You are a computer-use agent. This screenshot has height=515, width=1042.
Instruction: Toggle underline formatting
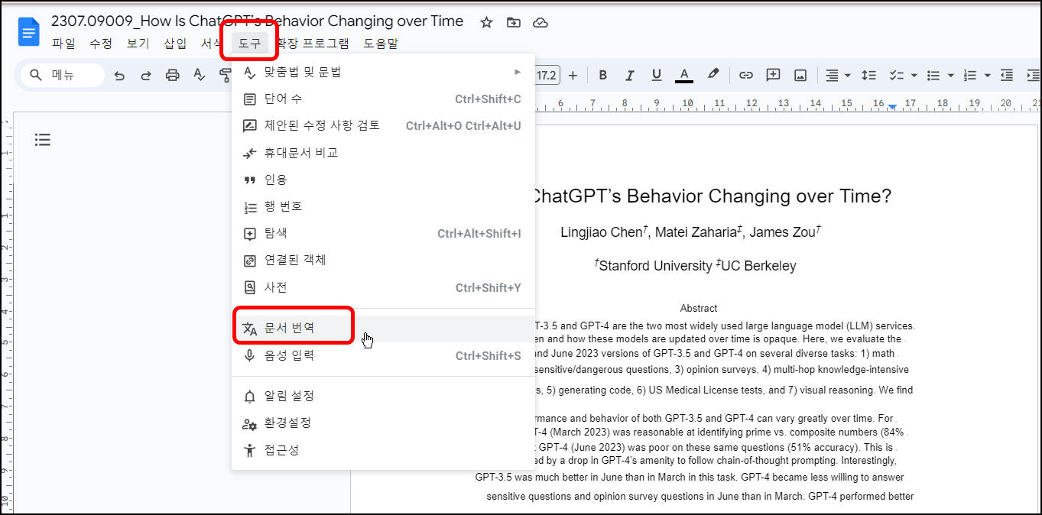click(656, 74)
